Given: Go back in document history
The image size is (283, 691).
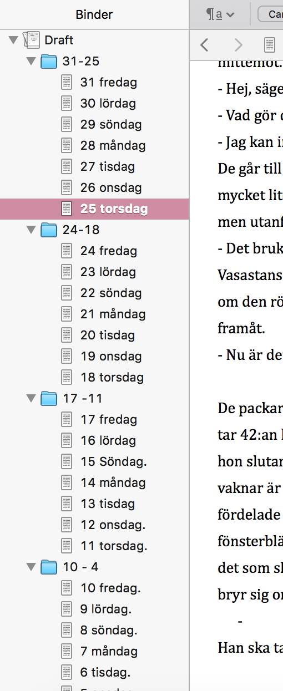Looking at the screenshot, I should [204, 44].
